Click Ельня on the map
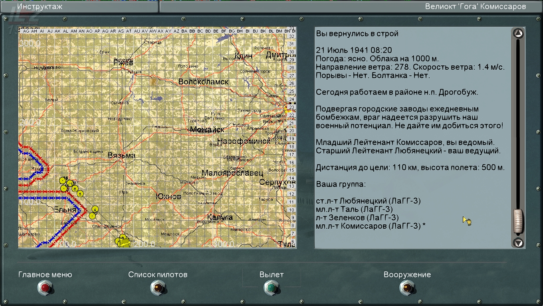Image resolution: width=543 pixels, height=306 pixels. tap(65, 210)
